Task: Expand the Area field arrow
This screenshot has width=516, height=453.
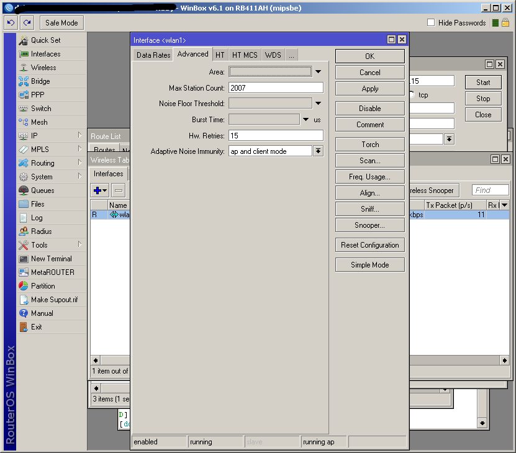Action: 318,71
